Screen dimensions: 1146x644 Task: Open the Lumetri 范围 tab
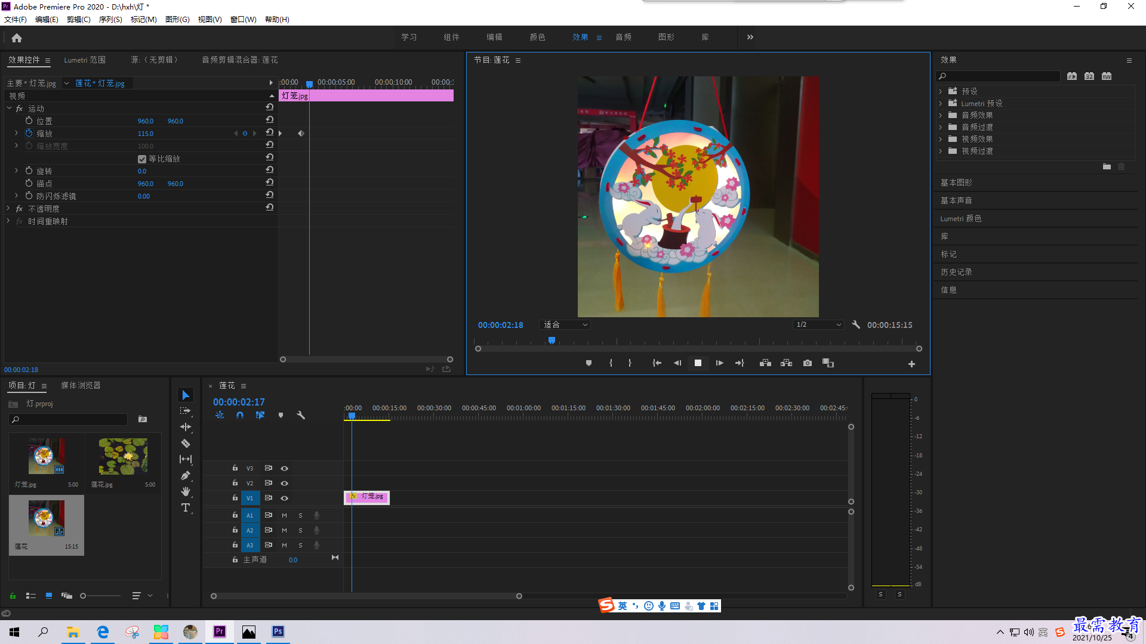point(85,60)
